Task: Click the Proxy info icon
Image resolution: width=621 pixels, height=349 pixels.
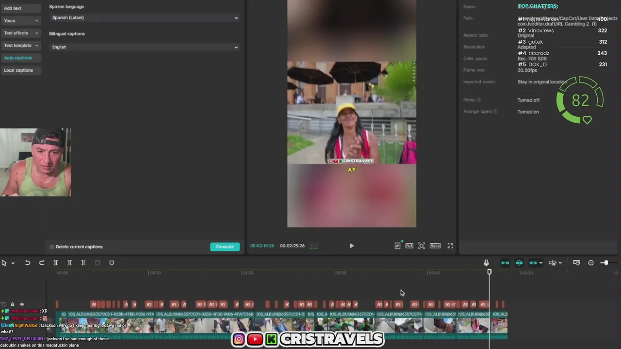Action: pyautogui.click(x=479, y=100)
